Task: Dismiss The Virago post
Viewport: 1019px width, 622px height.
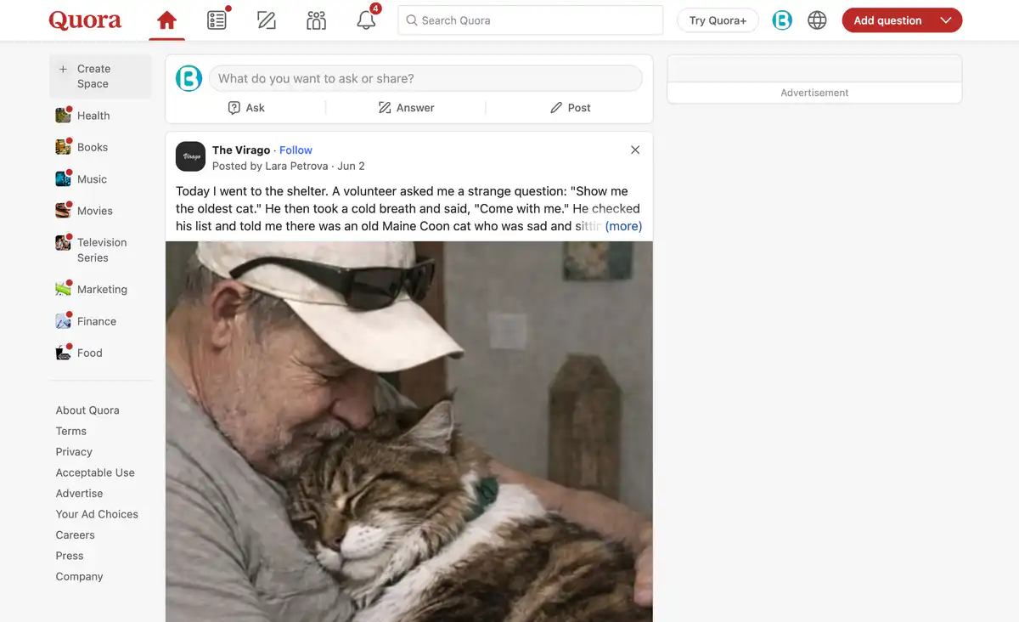Action: tap(635, 150)
